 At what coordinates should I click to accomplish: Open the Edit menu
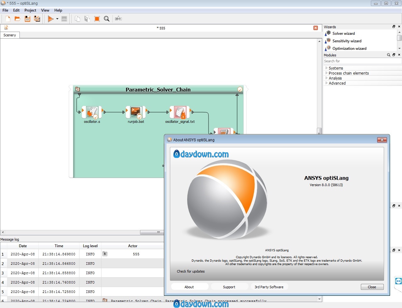(16, 10)
